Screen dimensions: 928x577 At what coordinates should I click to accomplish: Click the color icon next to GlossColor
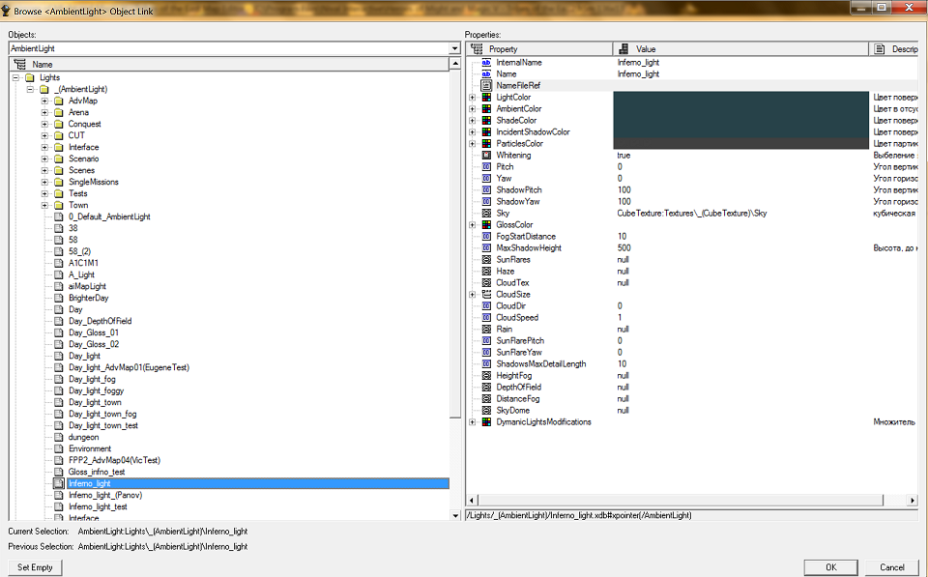point(486,224)
